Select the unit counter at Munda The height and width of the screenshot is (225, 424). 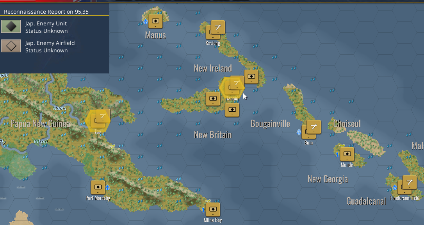(347, 154)
